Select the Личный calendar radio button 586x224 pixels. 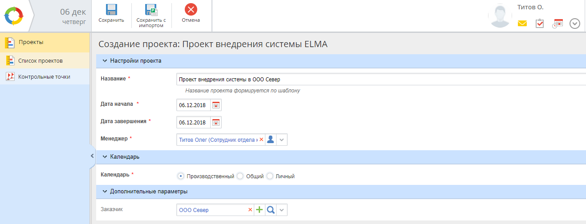pyautogui.click(x=270, y=176)
